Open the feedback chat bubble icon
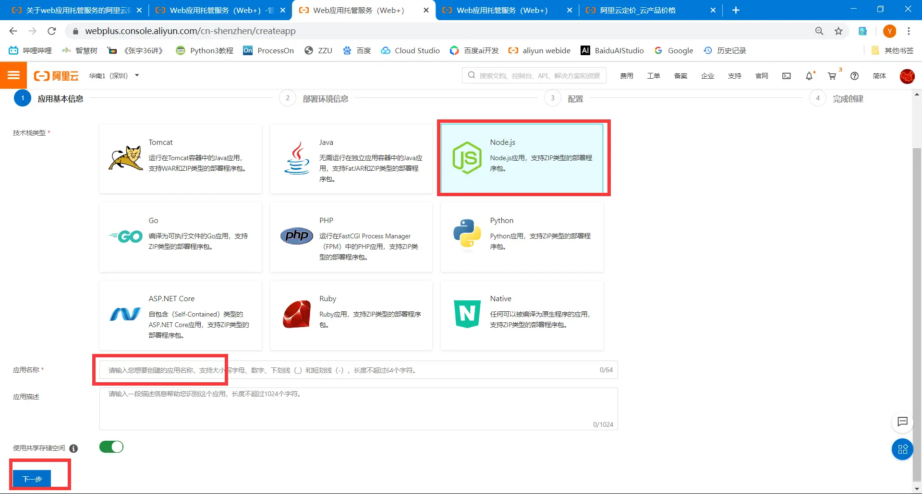 [x=902, y=422]
